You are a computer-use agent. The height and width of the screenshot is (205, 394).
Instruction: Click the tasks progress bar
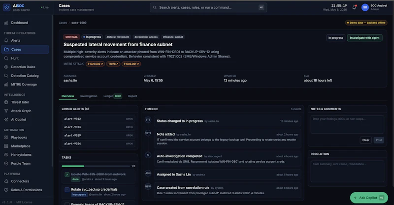(96, 166)
